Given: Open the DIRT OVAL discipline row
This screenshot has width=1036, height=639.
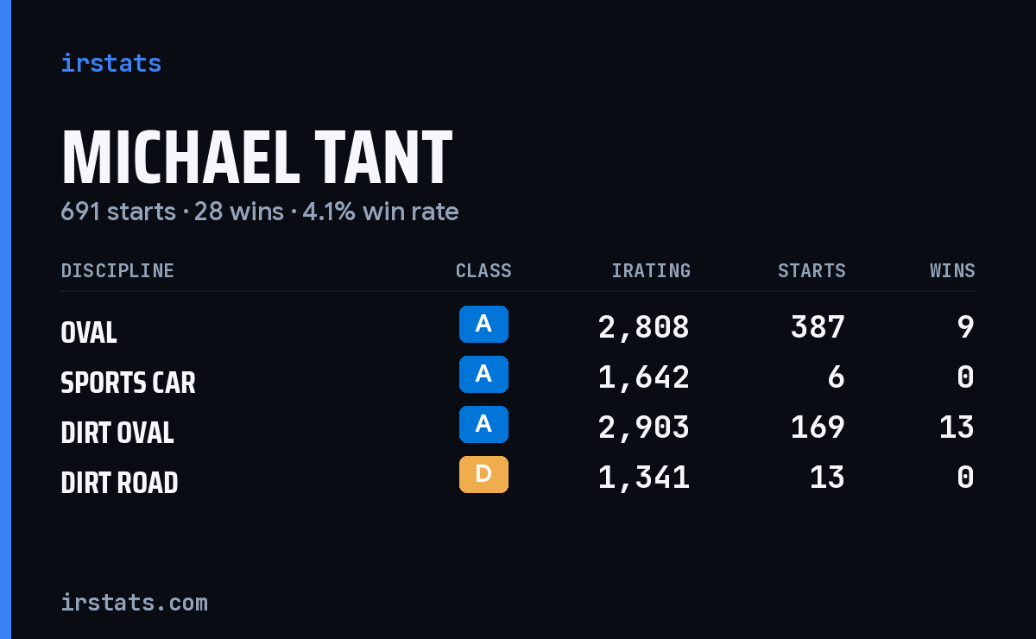Looking at the screenshot, I should point(518,427).
